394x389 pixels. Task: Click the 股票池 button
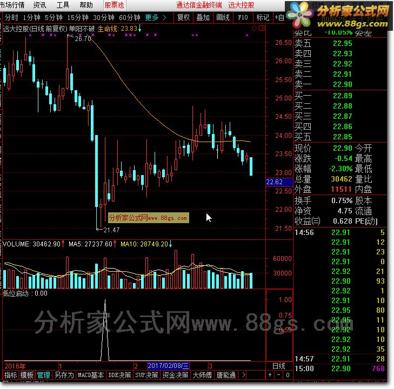tap(115, 5)
